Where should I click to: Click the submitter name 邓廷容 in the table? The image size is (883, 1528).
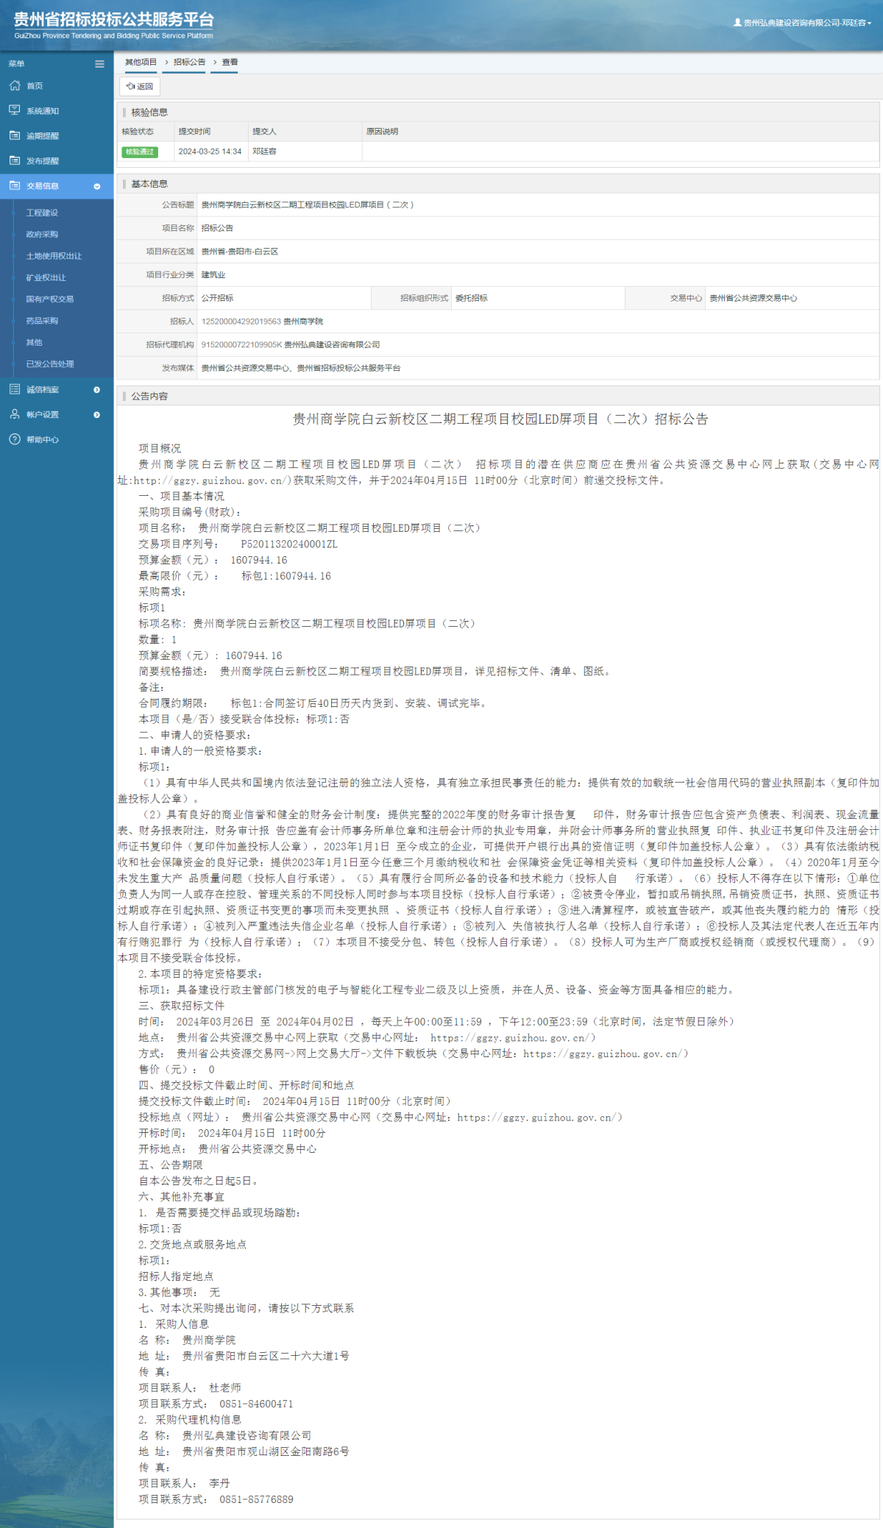pos(264,152)
